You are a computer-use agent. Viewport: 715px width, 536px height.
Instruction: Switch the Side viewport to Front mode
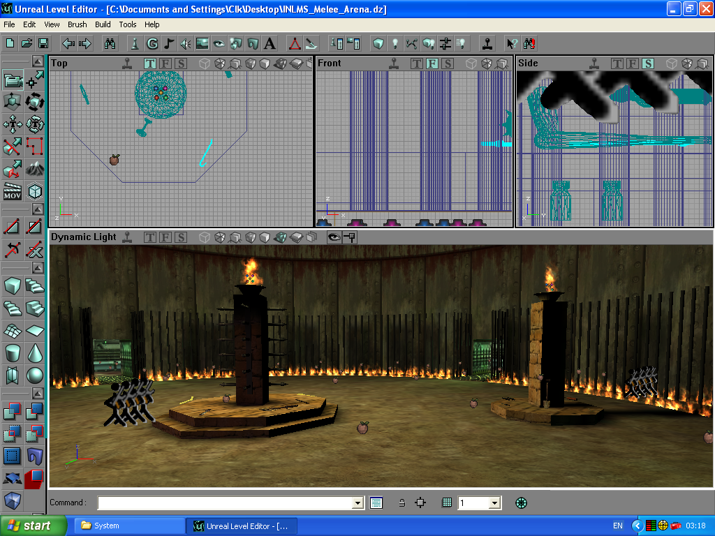(x=633, y=64)
